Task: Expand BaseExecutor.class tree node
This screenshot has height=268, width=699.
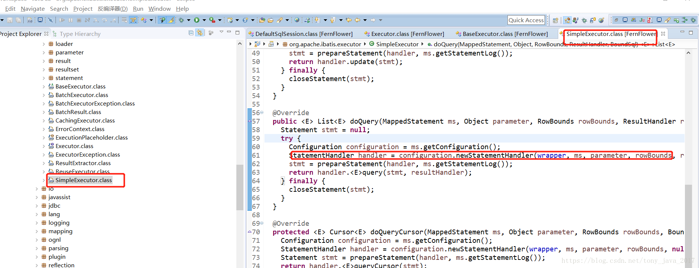Action: click(44, 87)
